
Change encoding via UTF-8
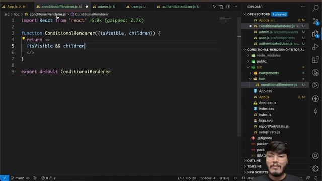click(224, 178)
